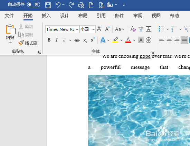190x146 pixels.
Task: Click the Save icon in title bar
Action: 48,5
